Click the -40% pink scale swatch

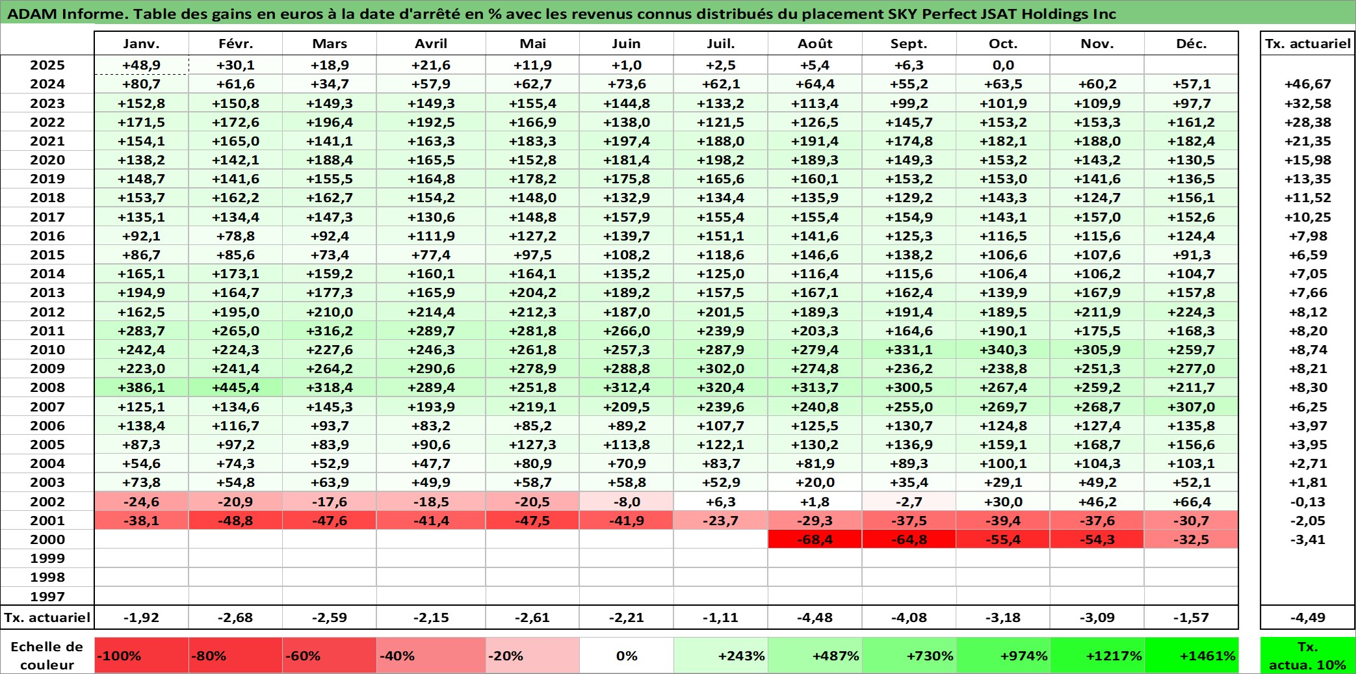click(x=431, y=655)
